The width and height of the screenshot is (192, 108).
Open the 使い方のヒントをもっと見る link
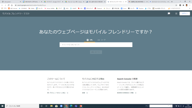click(x=58, y=93)
